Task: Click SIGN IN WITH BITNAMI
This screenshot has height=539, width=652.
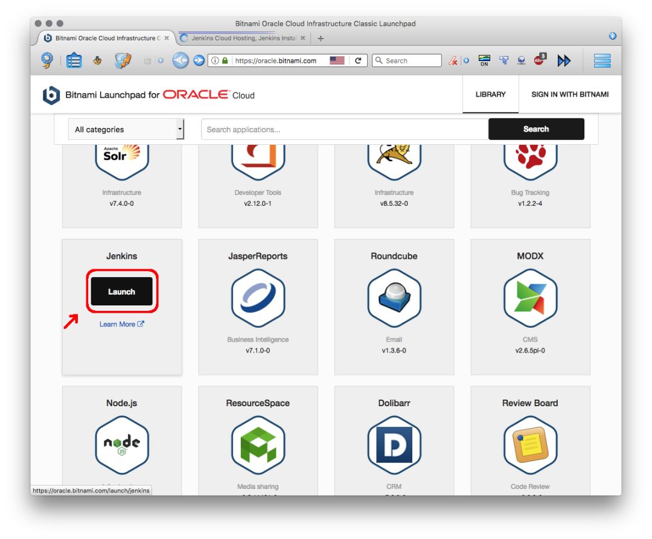Action: [570, 94]
